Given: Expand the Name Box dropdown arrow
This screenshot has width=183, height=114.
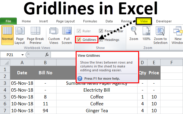Looking at the screenshot, I should pos(22,55).
